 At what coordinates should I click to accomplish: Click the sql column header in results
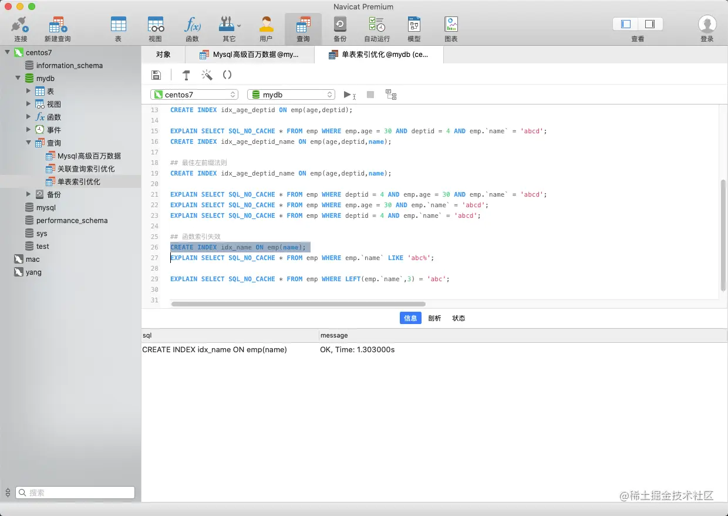[230, 335]
